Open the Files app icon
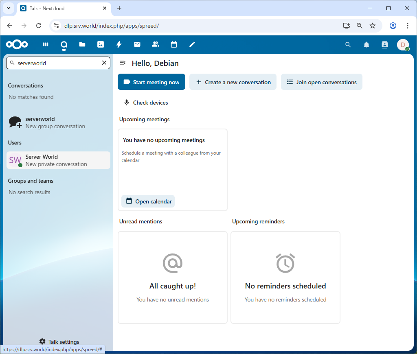Viewport: 417px width, 354px height. (82, 44)
